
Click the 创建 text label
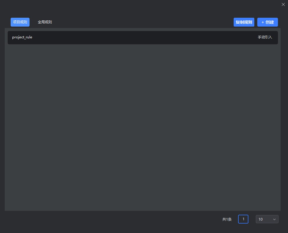[270, 22]
